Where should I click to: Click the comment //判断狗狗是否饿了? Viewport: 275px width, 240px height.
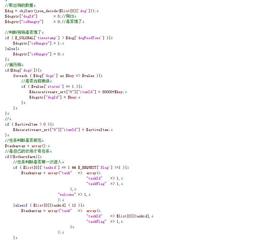pos(24,32)
